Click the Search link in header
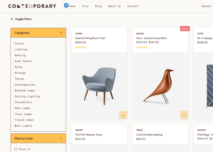The image size is (213, 152). point(206,6)
